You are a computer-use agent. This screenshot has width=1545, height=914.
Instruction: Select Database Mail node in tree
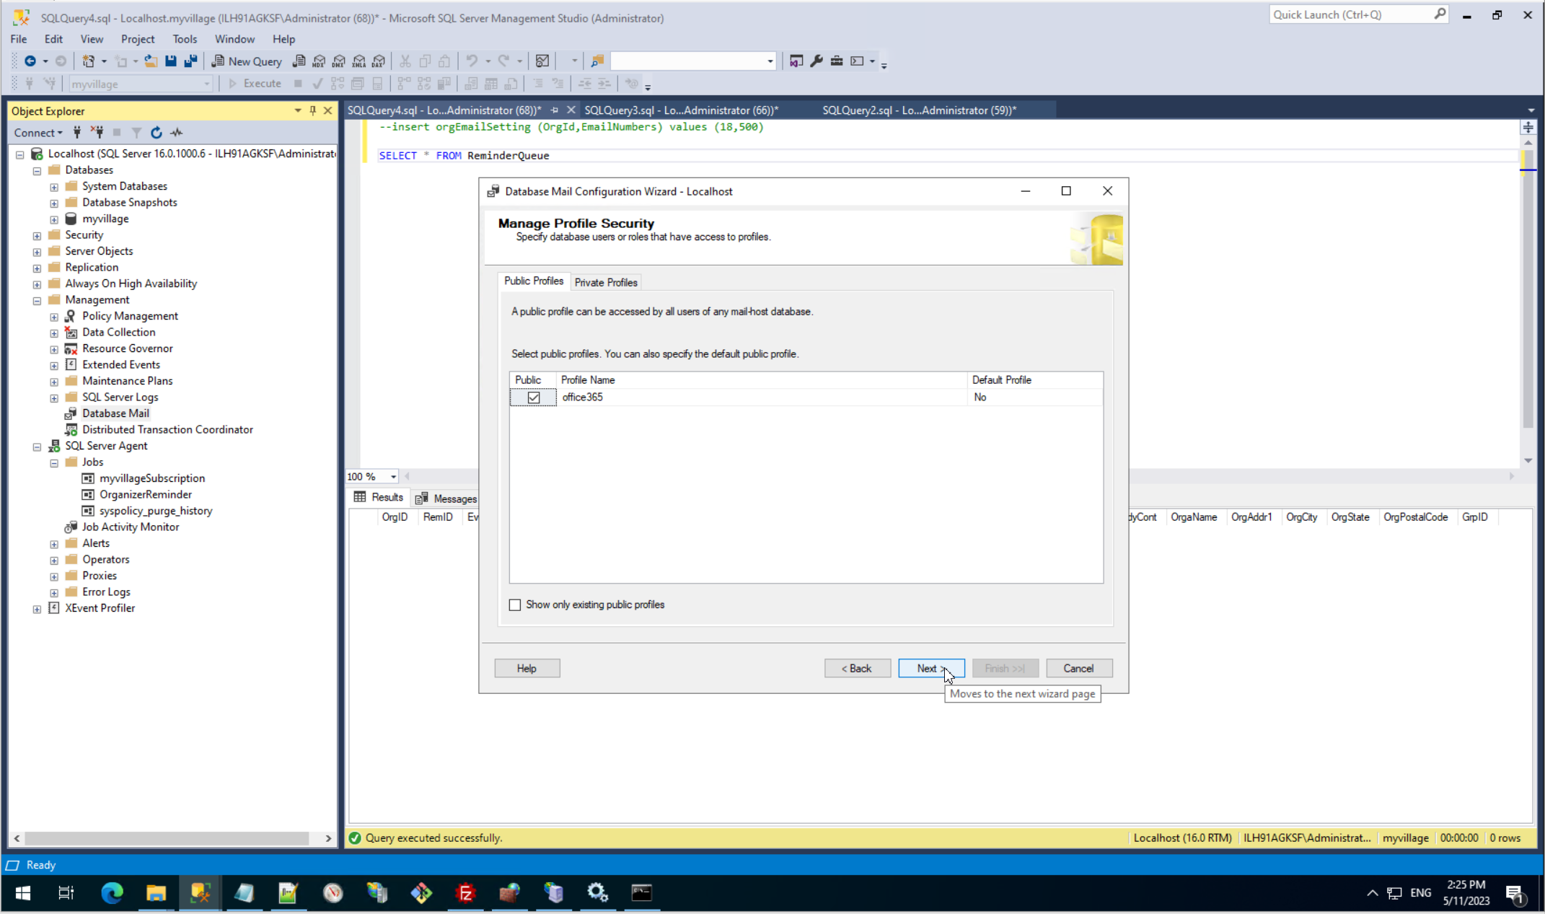coord(115,413)
